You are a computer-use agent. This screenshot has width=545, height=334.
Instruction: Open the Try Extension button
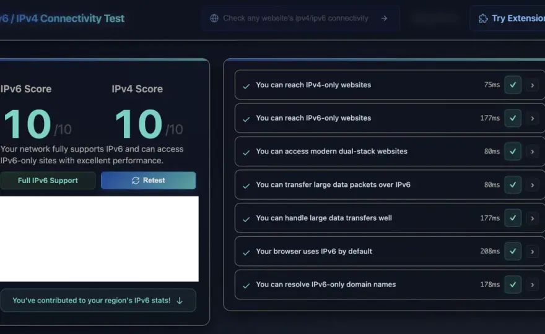[x=507, y=19]
